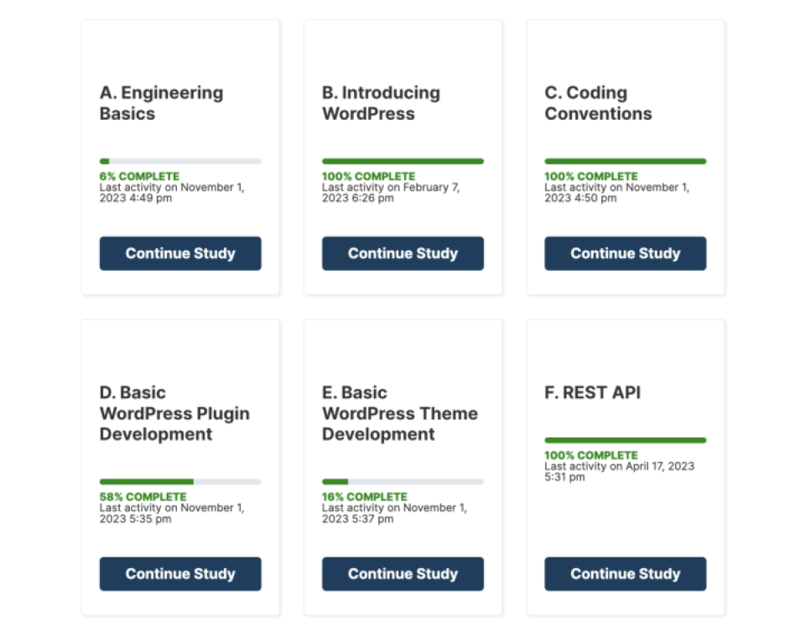Viewport: 805px width, 632px height.
Task: Open the C. Coding Conventions course title
Action: coord(598,103)
